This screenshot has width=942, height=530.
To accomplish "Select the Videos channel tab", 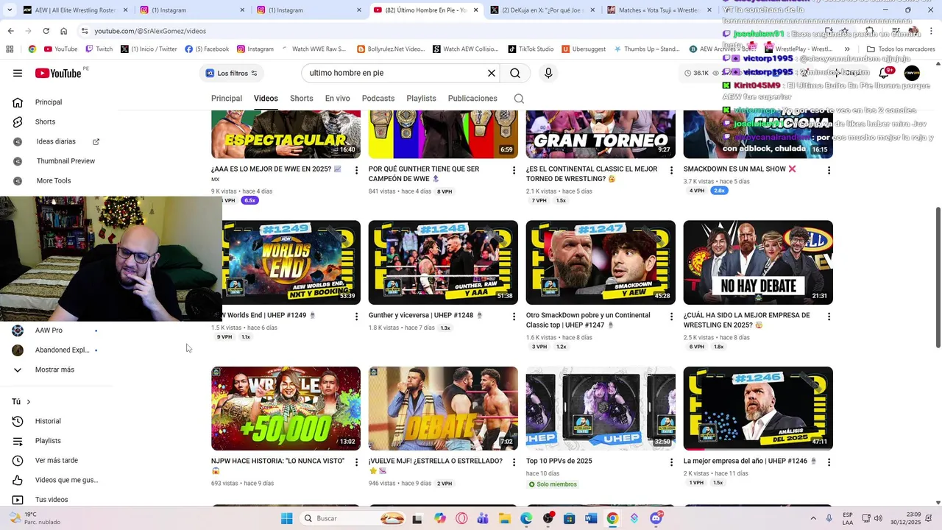I will point(266,99).
